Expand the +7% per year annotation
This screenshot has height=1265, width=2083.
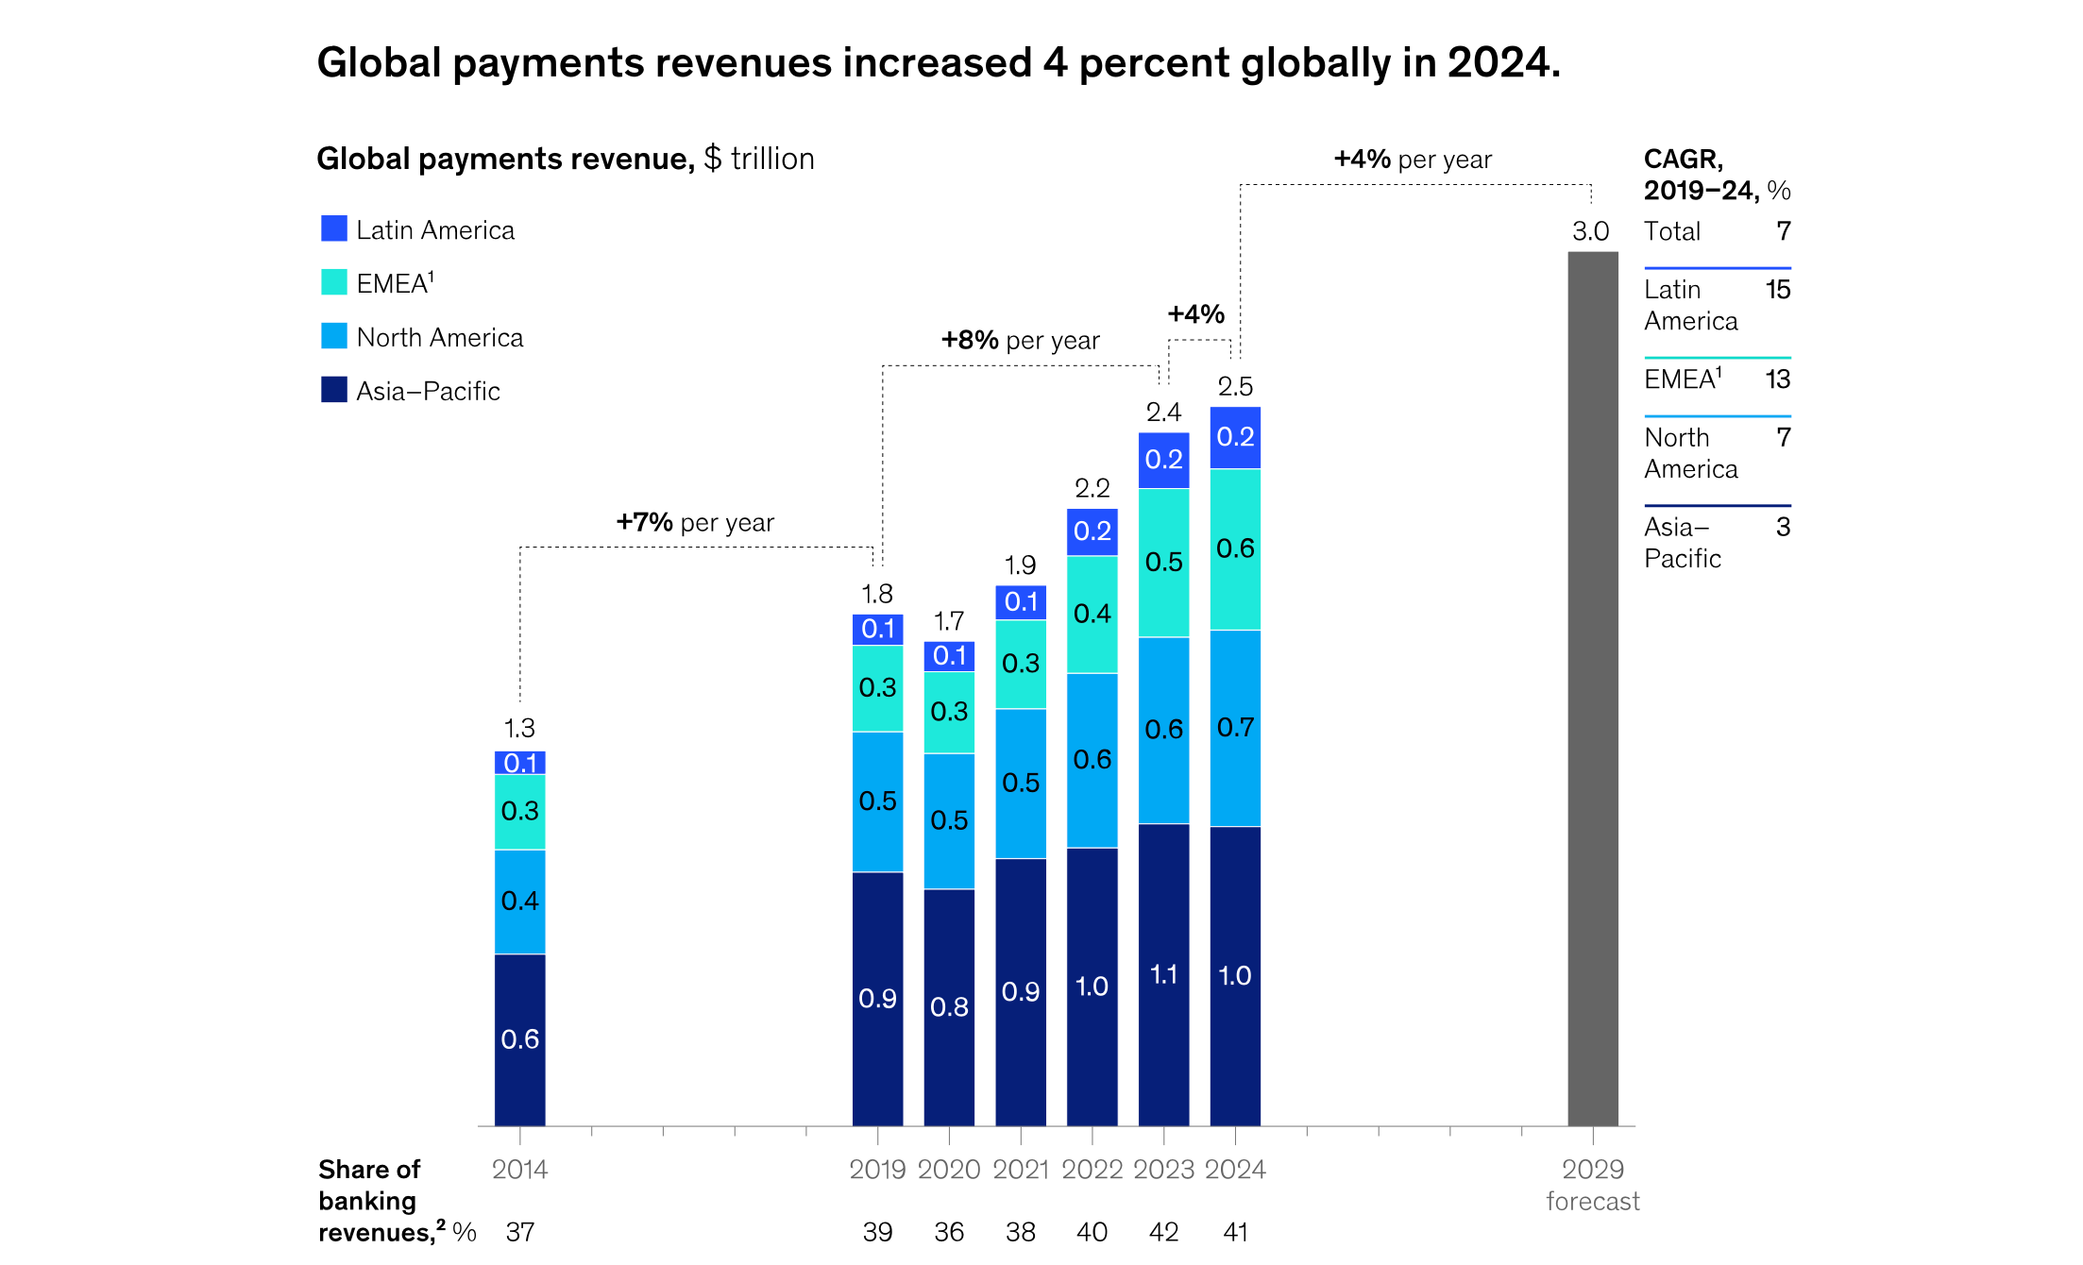[694, 521]
